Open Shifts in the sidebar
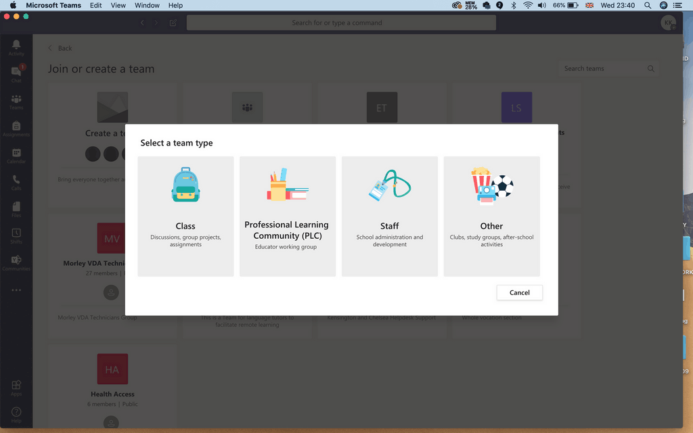Screen dimensions: 693x433 pos(16,235)
